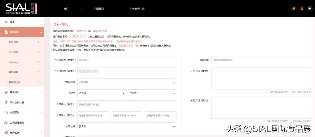Click the document icon beside 展商信息
The height and width of the screenshot is (137, 315).
[x=6, y=32]
